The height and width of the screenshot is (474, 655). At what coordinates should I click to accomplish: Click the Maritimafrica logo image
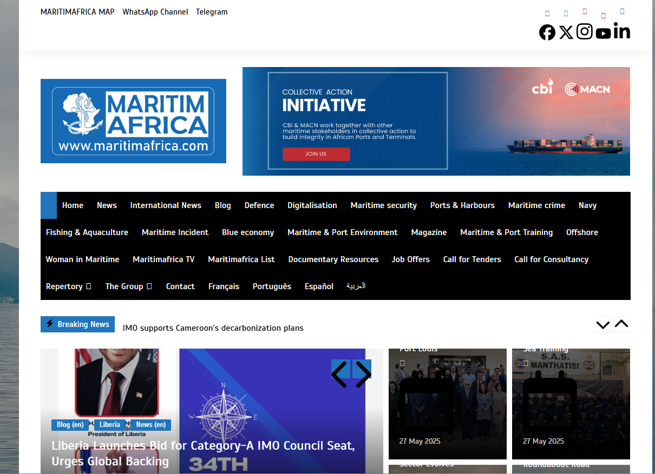point(133,121)
